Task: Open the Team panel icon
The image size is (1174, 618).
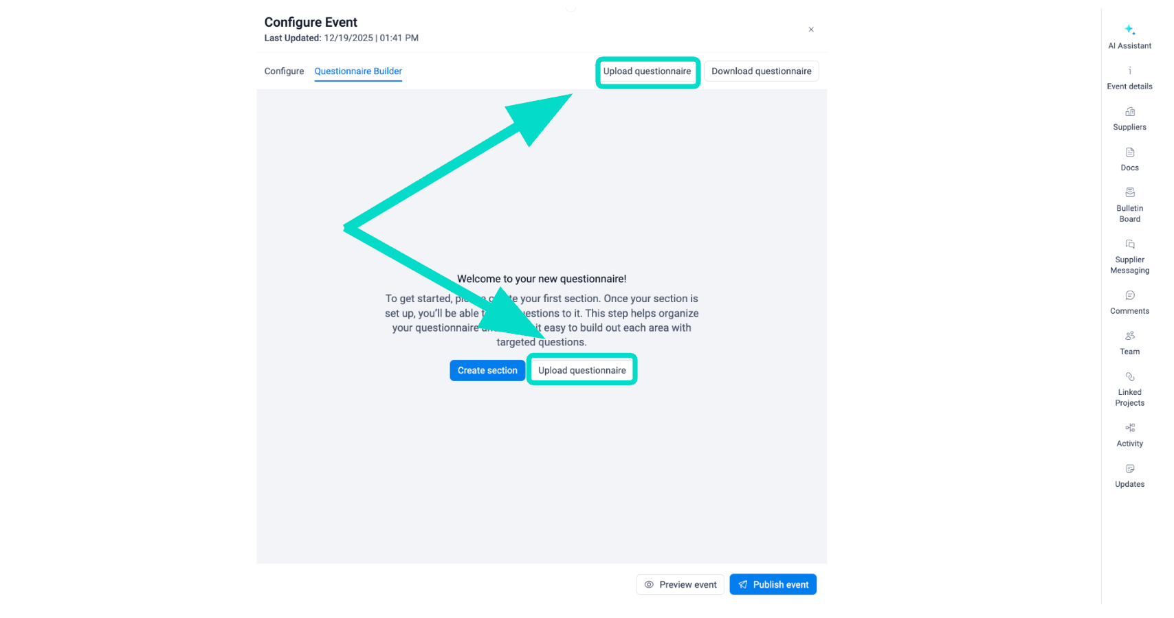Action: point(1129,336)
